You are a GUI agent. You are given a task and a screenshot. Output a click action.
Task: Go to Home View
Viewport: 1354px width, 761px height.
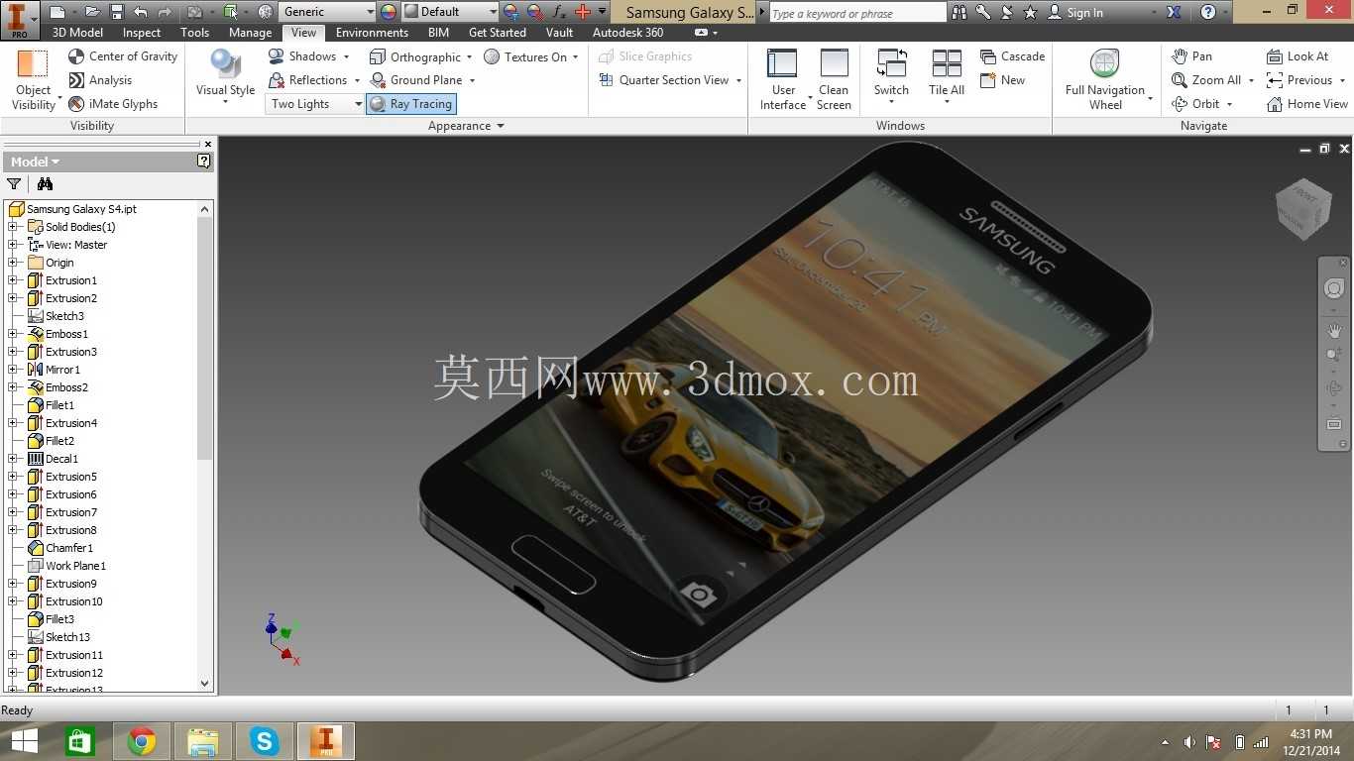point(1307,104)
